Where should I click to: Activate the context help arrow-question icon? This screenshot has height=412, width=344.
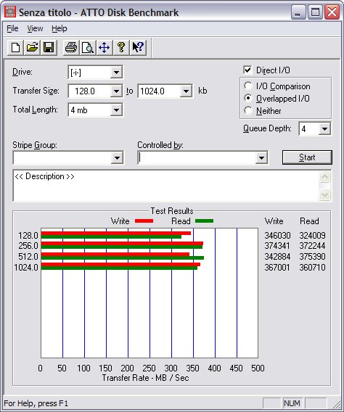tap(138, 48)
